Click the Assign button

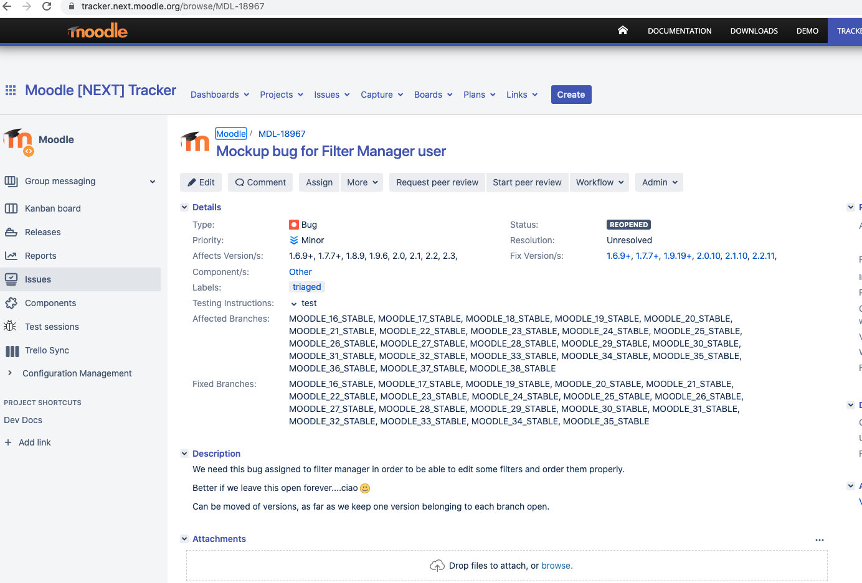tap(320, 182)
